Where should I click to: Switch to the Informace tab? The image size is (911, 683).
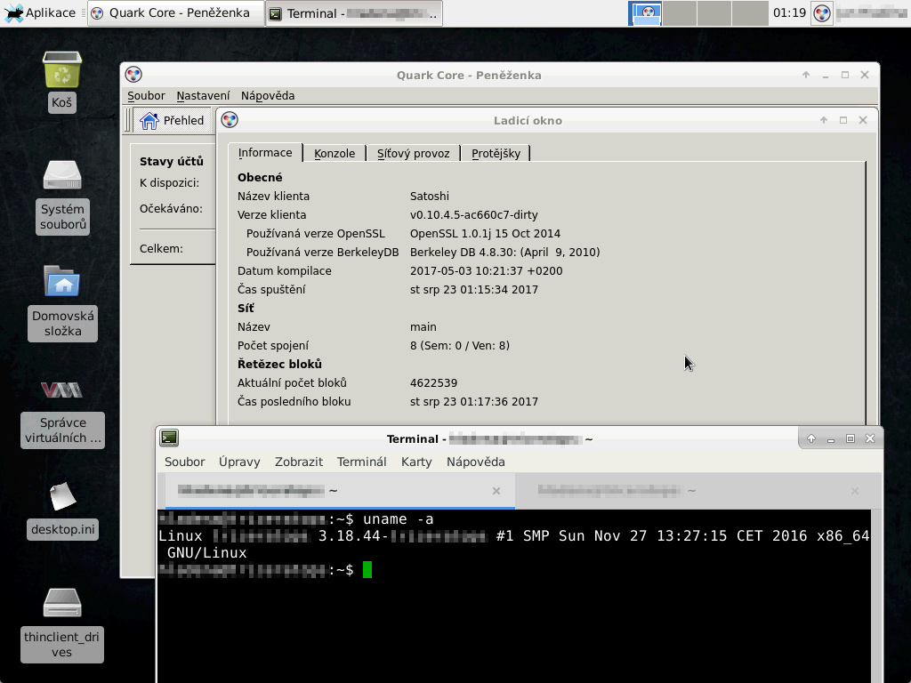click(265, 153)
